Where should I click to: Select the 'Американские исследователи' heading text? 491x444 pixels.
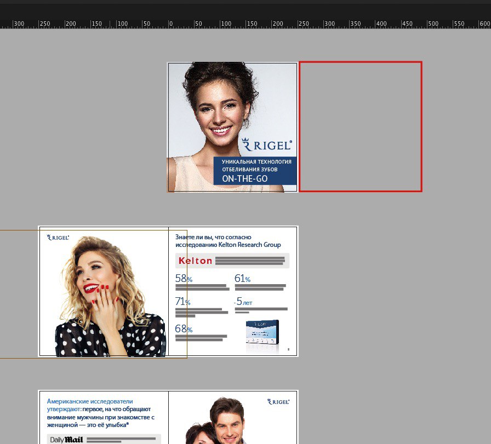(x=90, y=401)
